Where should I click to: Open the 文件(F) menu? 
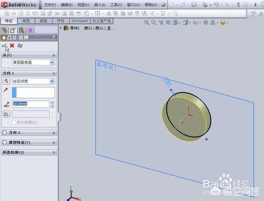click(x=50, y=5)
